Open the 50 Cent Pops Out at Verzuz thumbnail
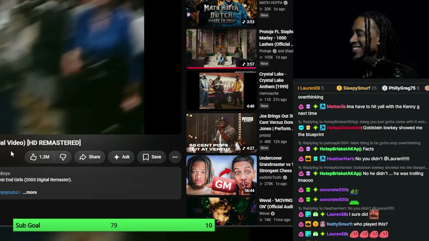Screen dimensions: 429x241 (x=221, y=133)
